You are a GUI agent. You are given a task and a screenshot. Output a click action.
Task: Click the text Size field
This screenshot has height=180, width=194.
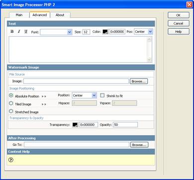click(x=86, y=32)
